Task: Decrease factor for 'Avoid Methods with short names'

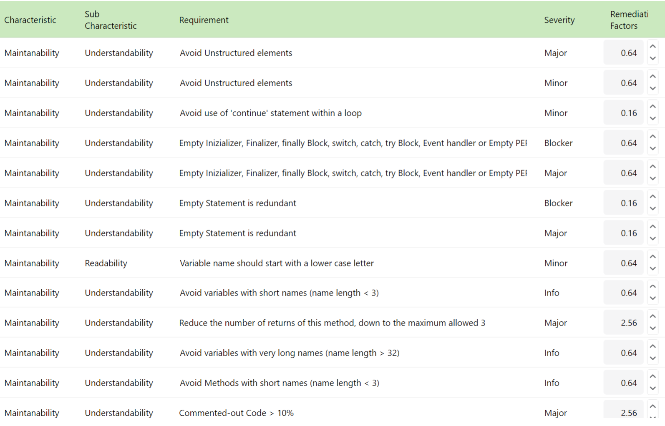Action: click(653, 388)
